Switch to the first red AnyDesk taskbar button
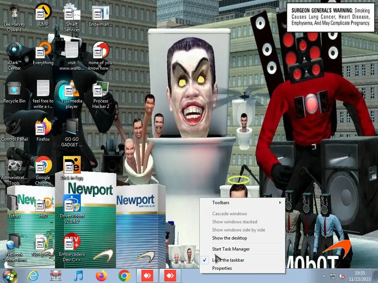 [147, 276]
